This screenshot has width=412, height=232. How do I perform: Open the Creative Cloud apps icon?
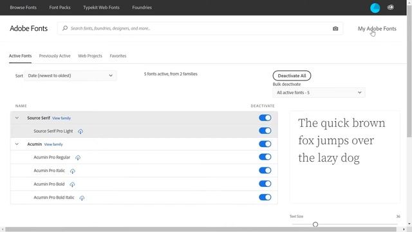391,7
